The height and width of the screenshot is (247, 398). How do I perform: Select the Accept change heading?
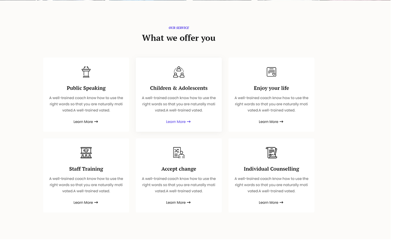tap(179, 169)
